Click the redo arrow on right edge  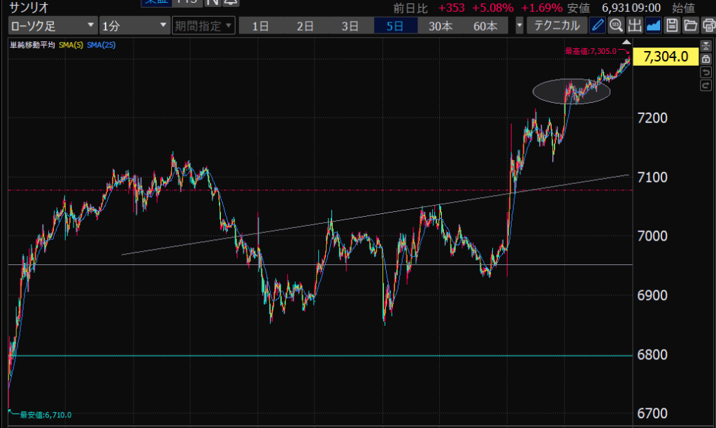(x=705, y=85)
